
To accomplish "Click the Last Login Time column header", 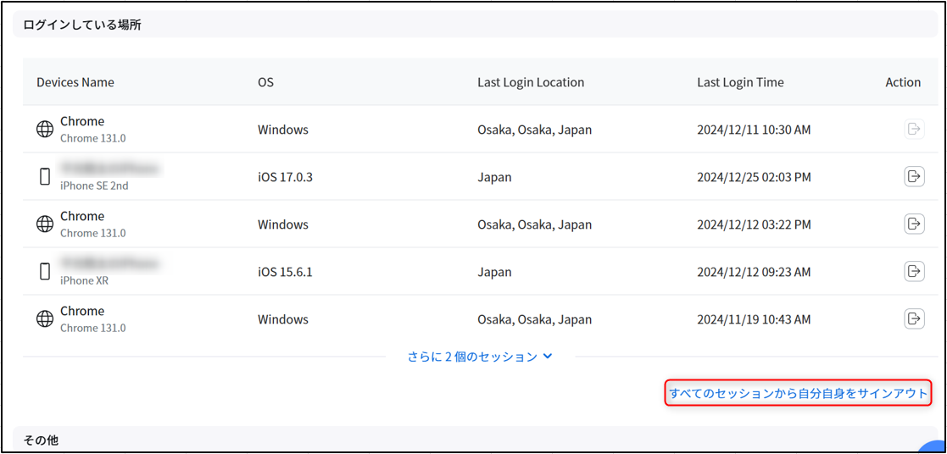I will [x=740, y=82].
